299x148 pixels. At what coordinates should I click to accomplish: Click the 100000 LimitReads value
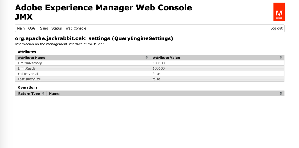click(x=159, y=69)
